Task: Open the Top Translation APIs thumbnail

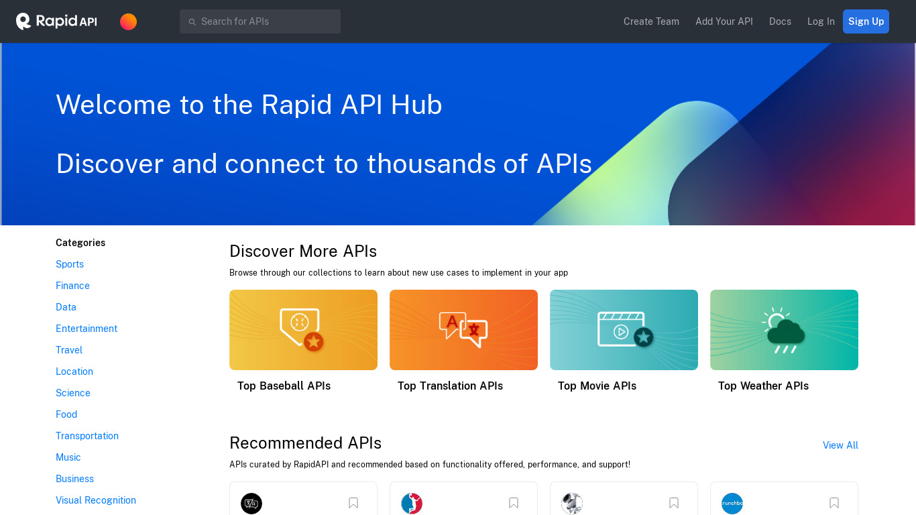Action: pyautogui.click(x=463, y=330)
